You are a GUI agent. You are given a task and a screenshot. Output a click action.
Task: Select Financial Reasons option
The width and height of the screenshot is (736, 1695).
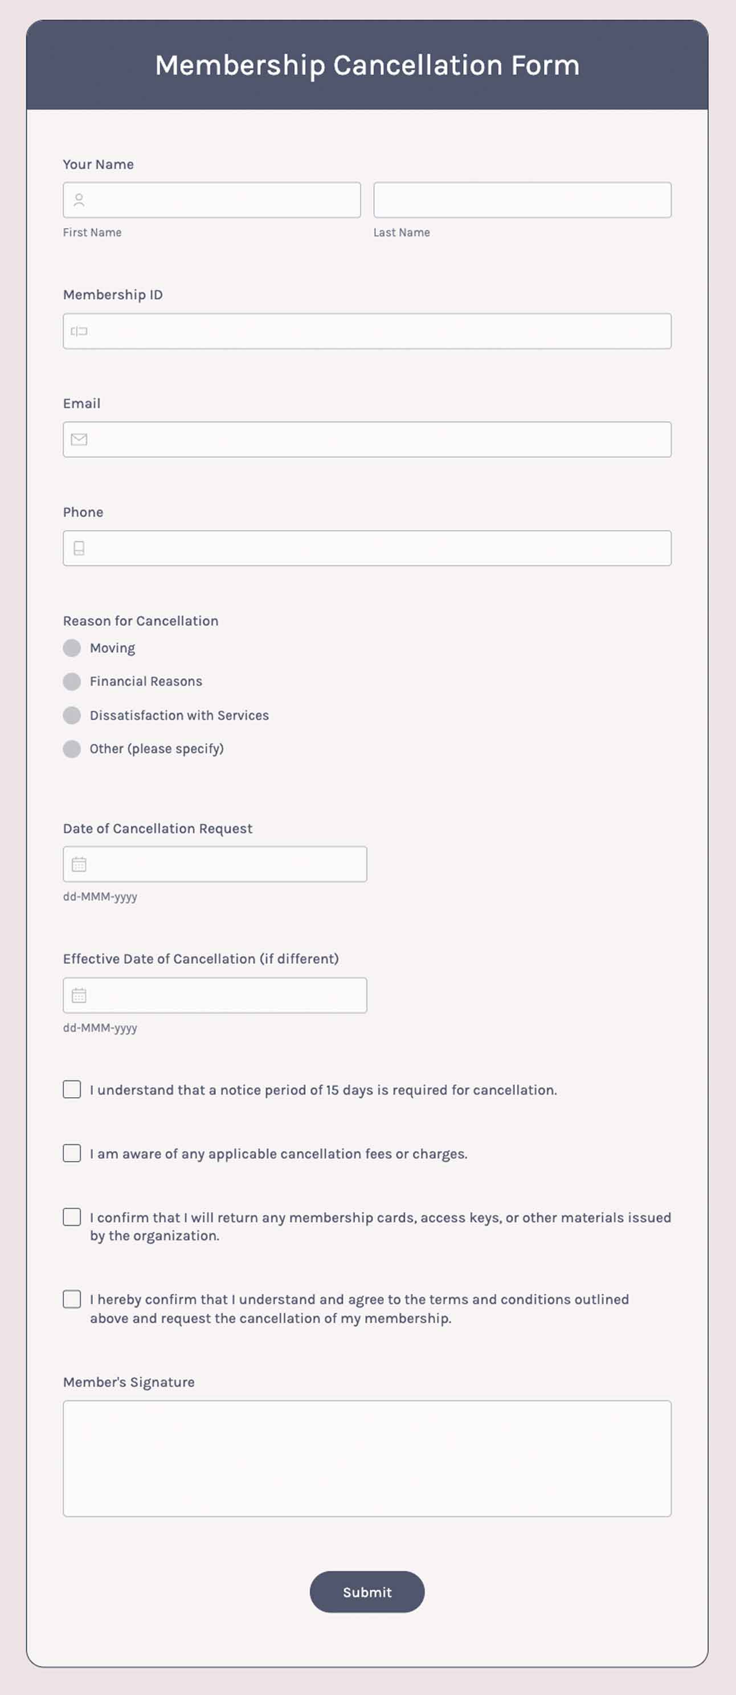pyautogui.click(x=71, y=682)
